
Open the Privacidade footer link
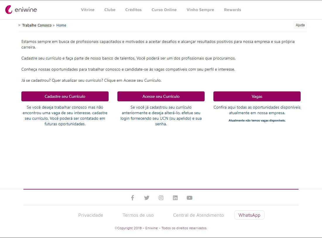pos(91,215)
